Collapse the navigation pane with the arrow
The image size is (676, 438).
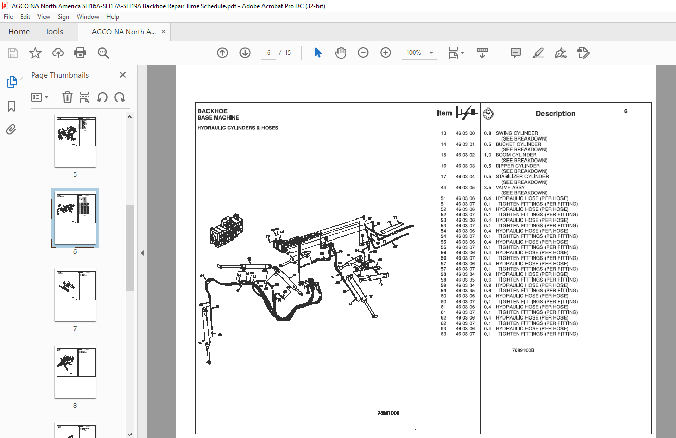tap(142, 253)
